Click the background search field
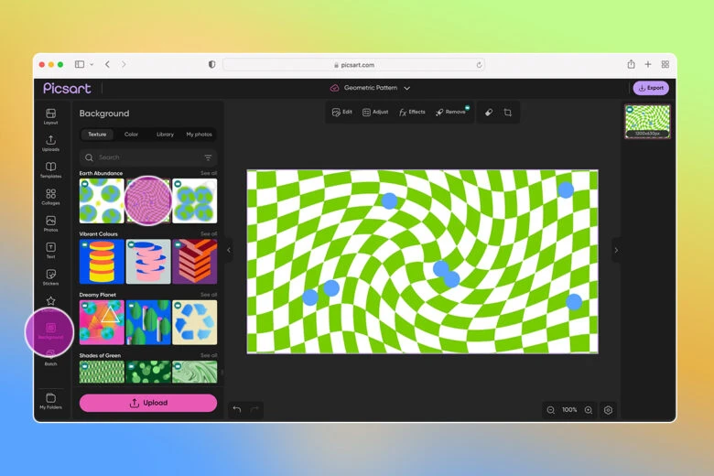This screenshot has width=714, height=476. click(x=142, y=157)
